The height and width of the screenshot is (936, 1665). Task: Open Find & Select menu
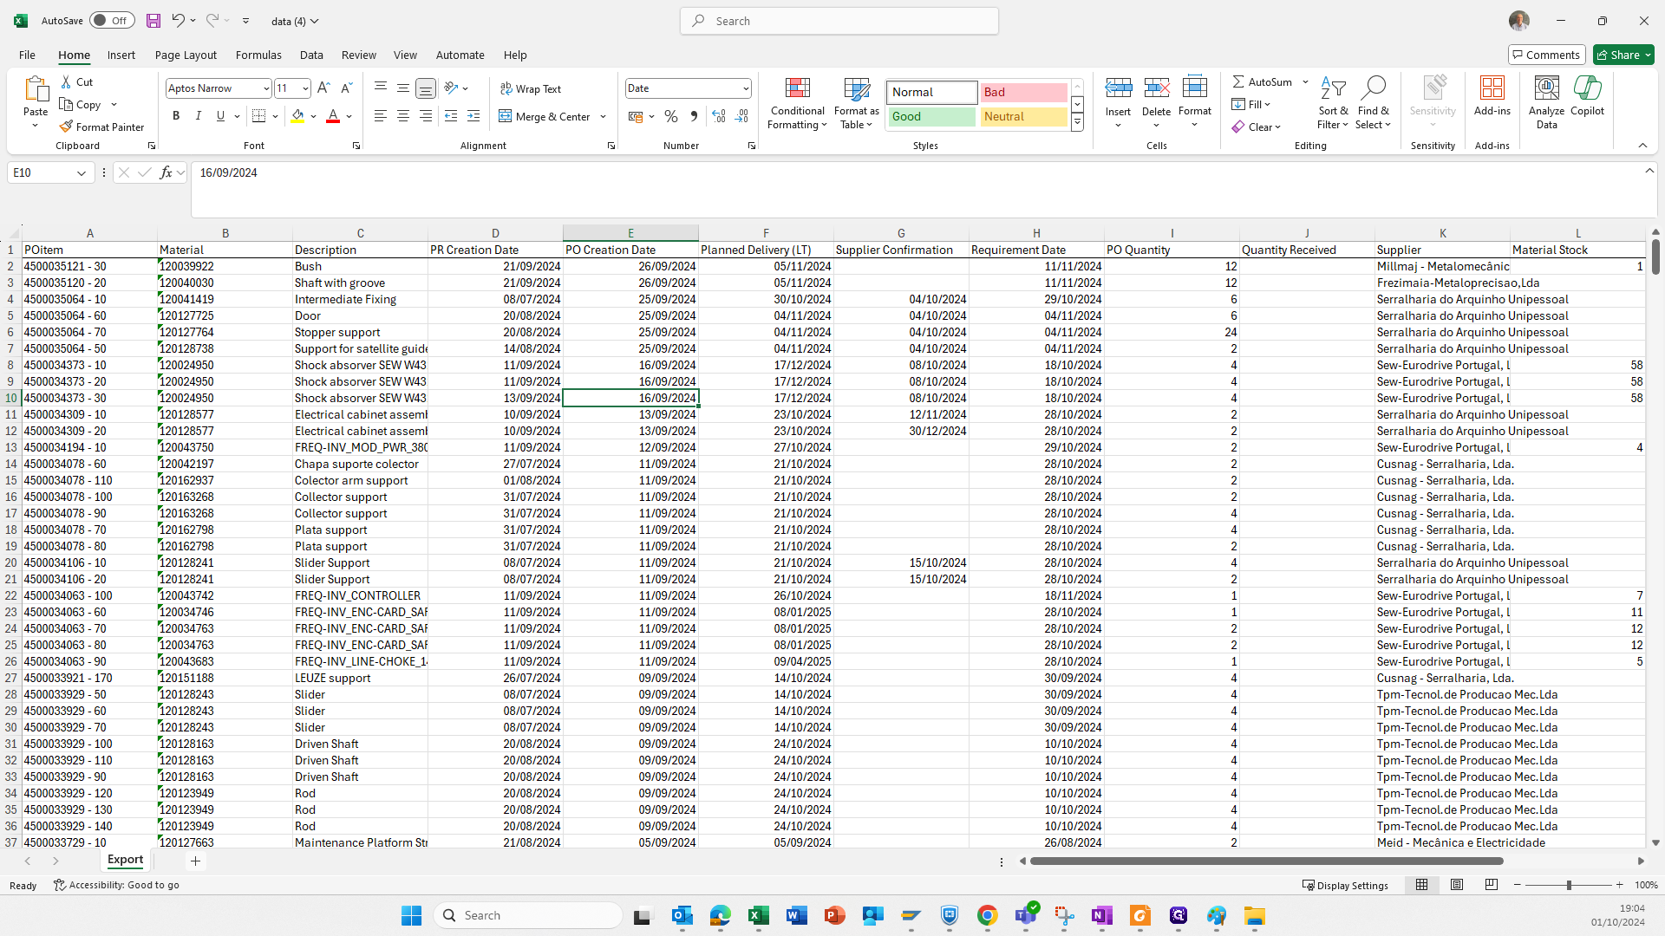(1373, 103)
